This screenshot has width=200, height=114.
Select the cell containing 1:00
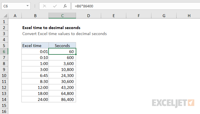click(35, 64)
